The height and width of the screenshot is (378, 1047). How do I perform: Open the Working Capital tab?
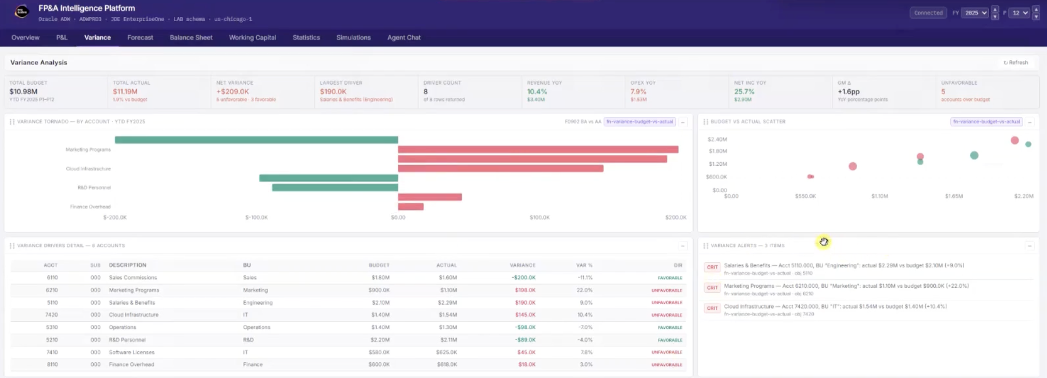coord(252,38)
